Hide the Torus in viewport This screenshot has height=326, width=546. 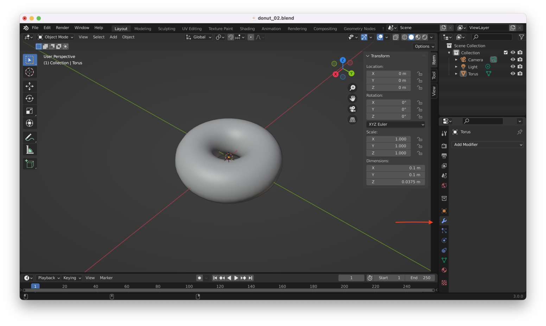coord(513,74)
